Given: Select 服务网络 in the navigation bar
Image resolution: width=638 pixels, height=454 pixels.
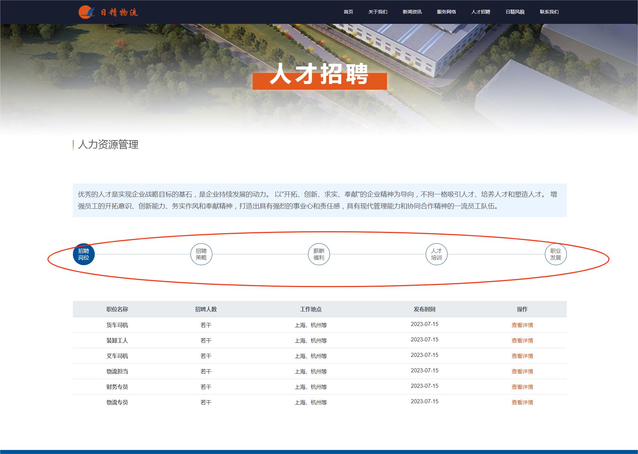Looking at the screenshot, I should point(446,12).
